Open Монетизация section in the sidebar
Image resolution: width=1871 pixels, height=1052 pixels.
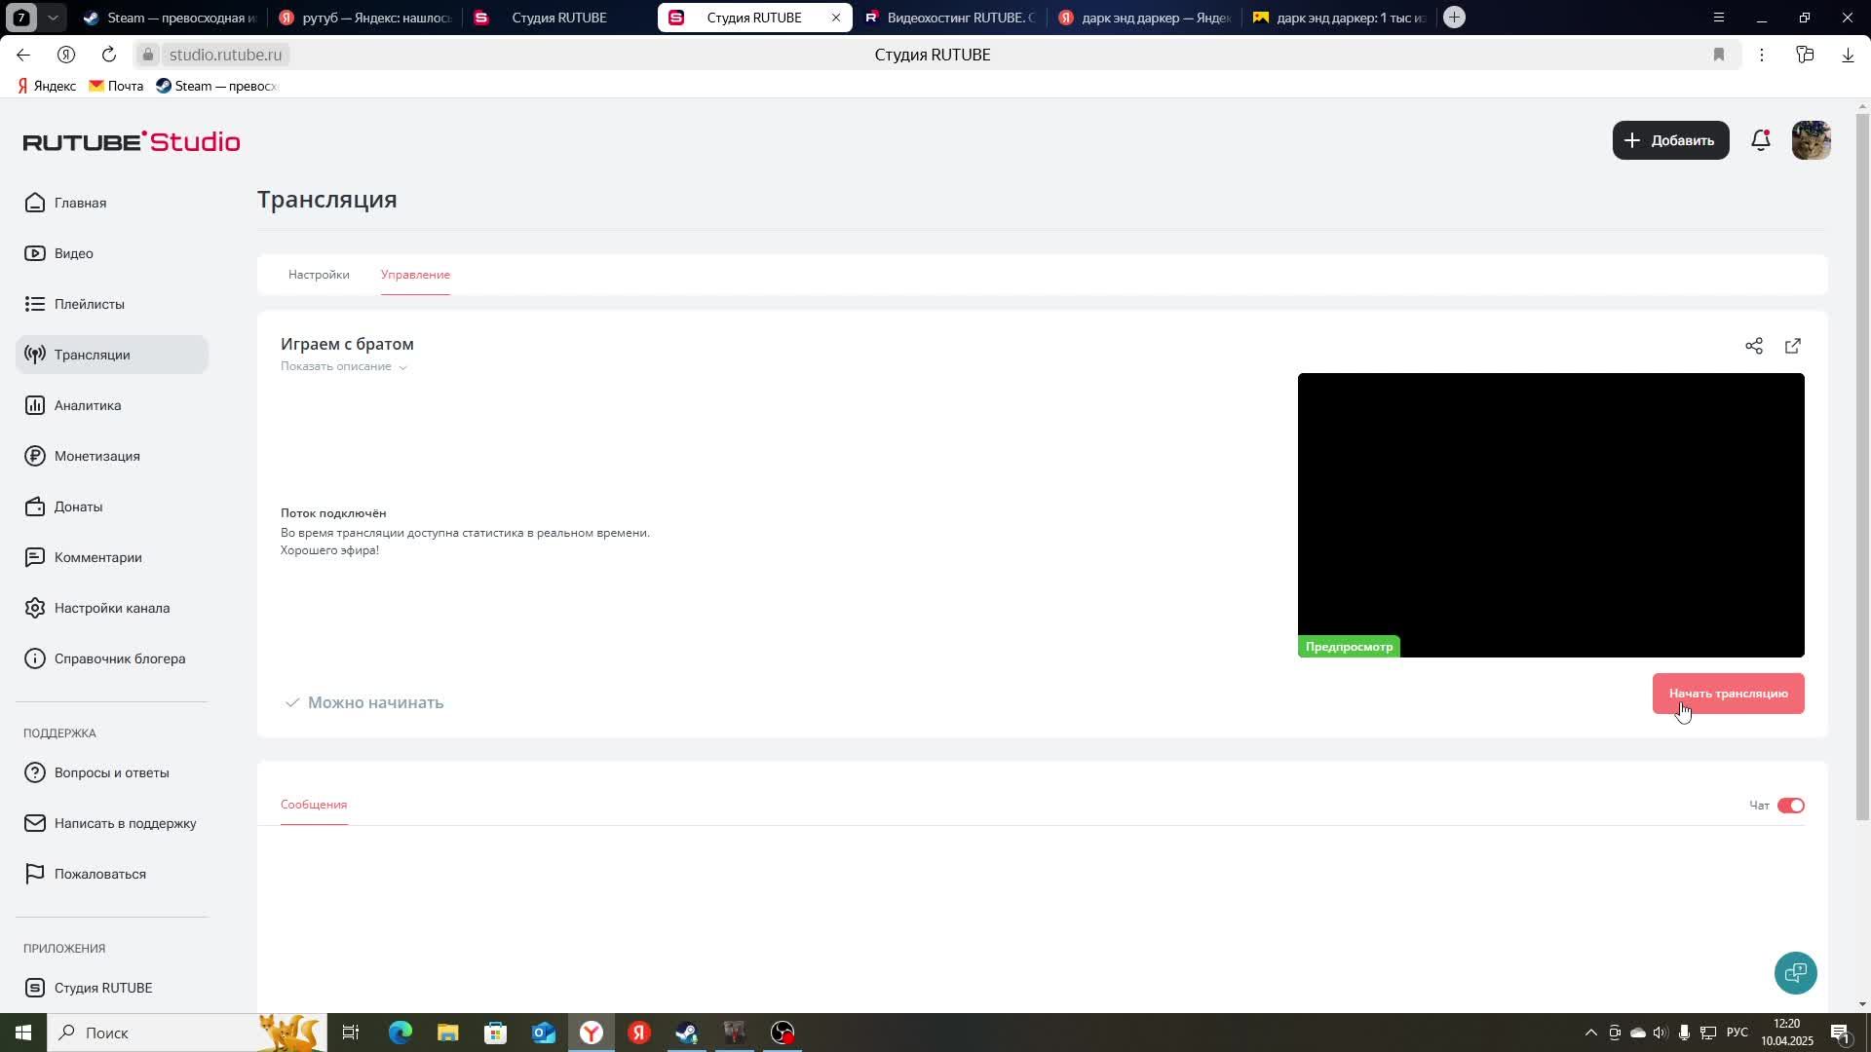(x=96, y=456)
